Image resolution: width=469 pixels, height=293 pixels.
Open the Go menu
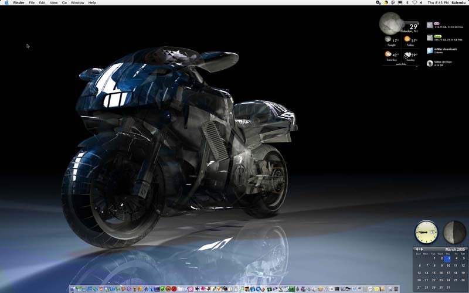pyautogui.click(x=64, y=3)
